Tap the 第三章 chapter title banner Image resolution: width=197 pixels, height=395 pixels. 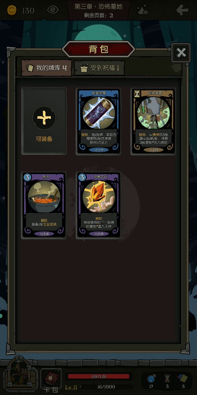(x=98, y=10)
